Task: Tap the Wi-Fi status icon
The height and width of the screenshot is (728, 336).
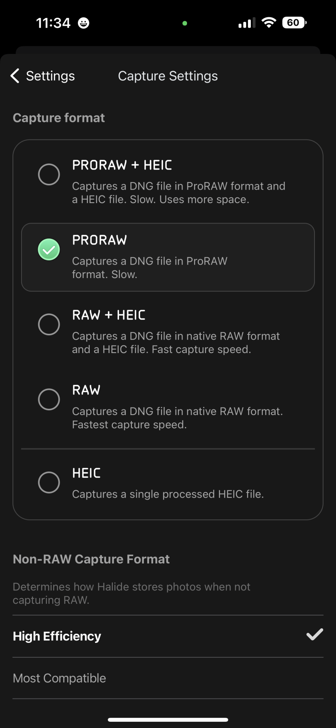Action: point(269,23)
